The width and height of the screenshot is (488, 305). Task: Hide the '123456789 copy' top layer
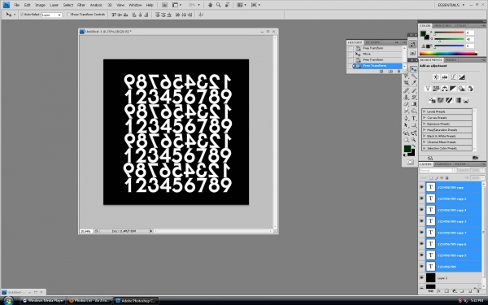pyautogui.click(x=421, y=187)
